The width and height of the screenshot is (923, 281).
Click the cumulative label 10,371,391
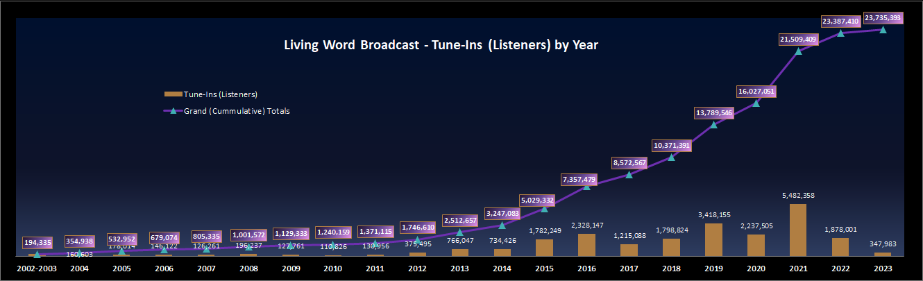click(x=671, y=145)
